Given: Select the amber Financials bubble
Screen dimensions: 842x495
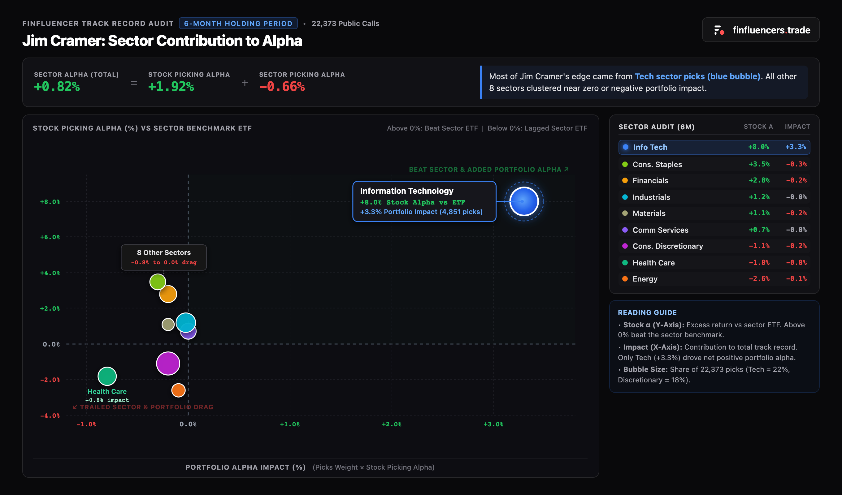Looking at the screenshot, I should (x=168, y=294).
